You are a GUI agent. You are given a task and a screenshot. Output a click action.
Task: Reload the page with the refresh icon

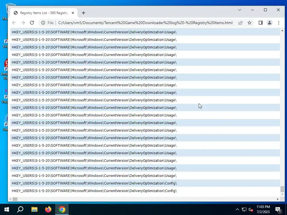32,23
